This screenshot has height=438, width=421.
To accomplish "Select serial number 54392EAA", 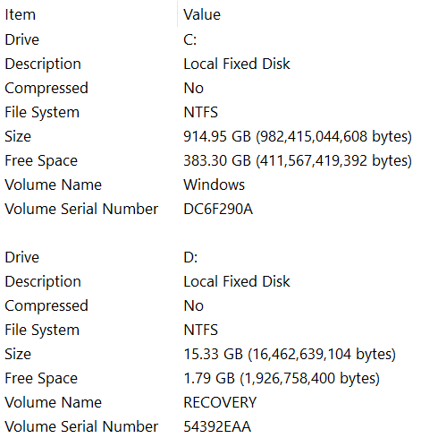I will tap(217, 426).
